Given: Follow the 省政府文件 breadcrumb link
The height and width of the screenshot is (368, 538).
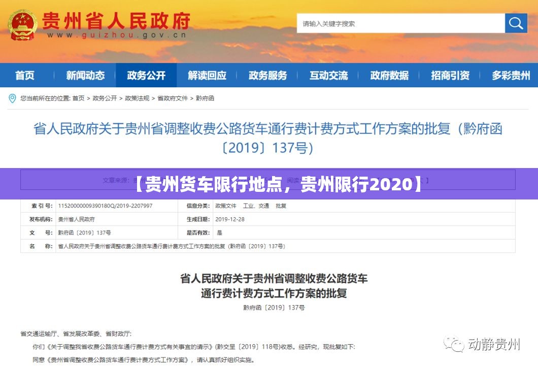Looking at the screenshot, I should [x=173, y=98].
